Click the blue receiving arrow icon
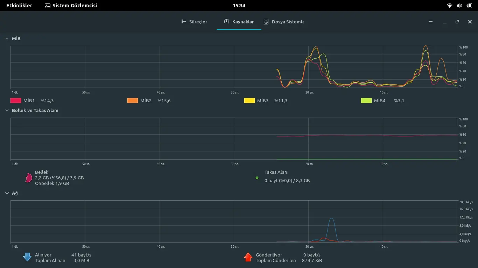Screen dimensions: 478x268 [27, 257]
